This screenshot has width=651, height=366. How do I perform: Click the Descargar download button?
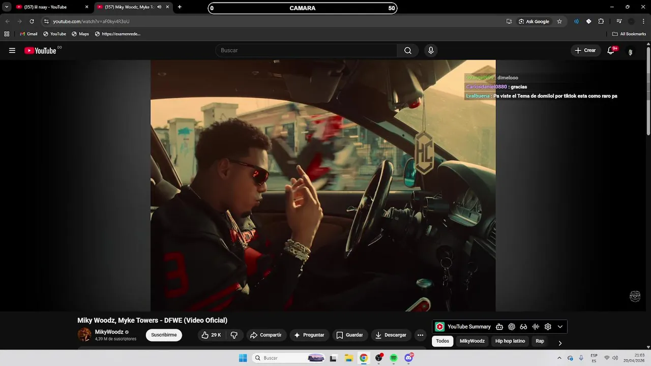click(x=391, y=335)
